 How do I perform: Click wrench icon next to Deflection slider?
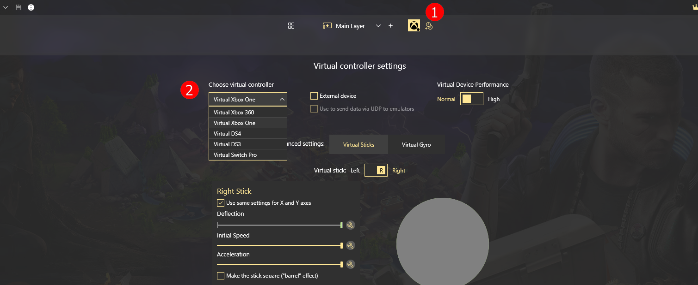[351, 225]
